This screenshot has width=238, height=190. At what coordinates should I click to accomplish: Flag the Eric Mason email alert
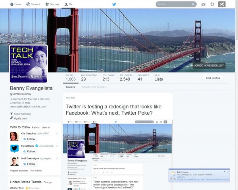point(171,179)
